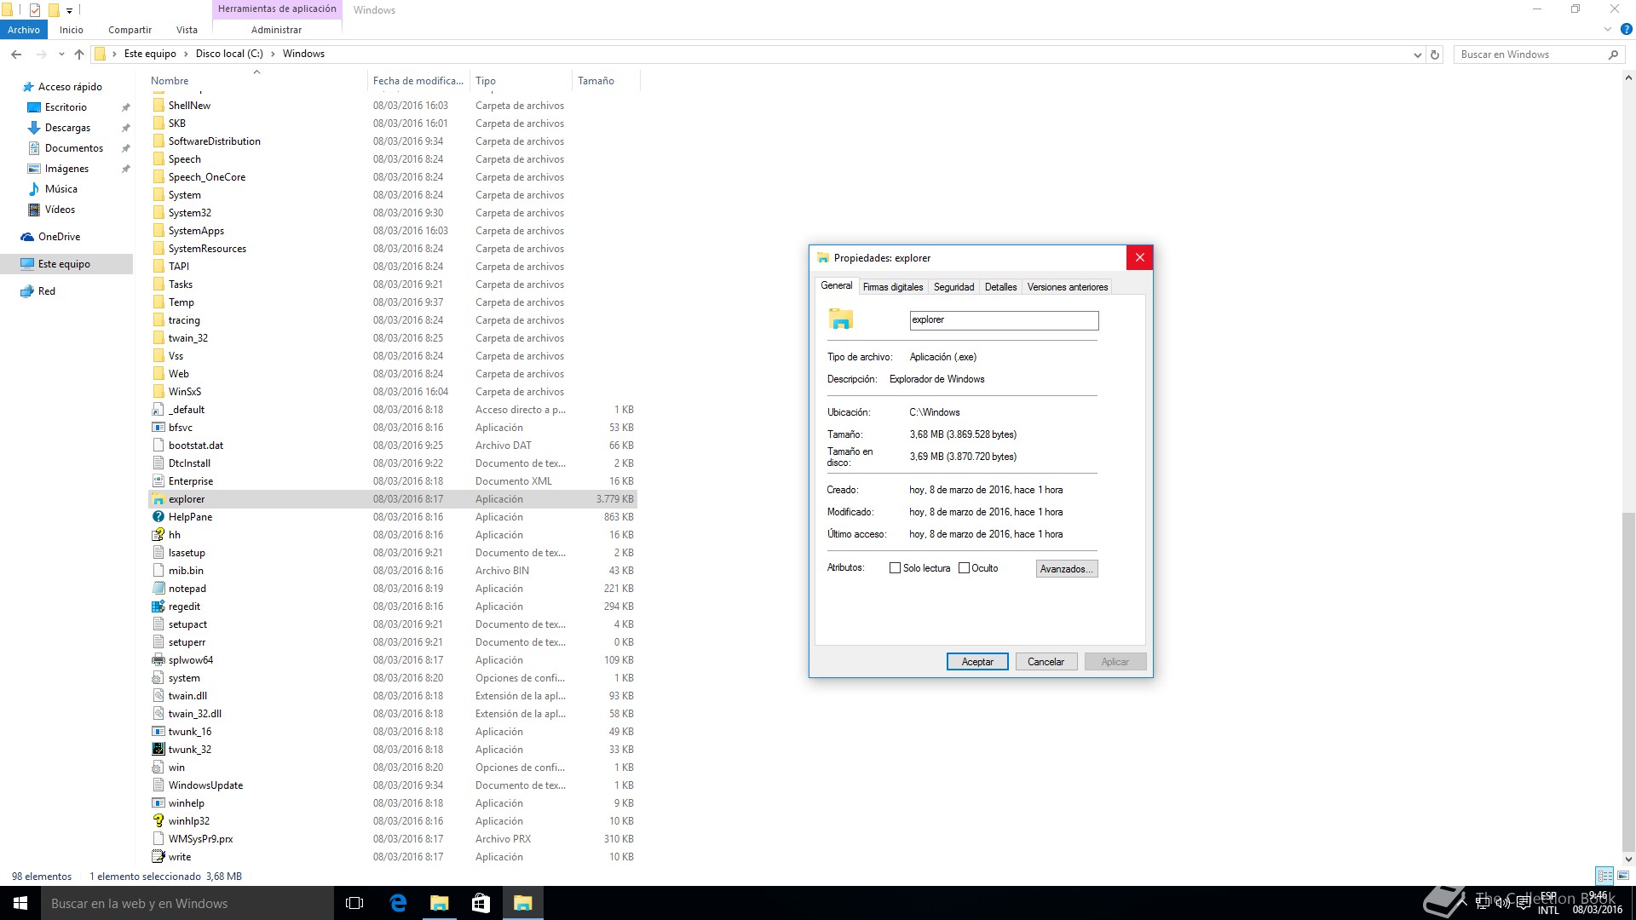This screenshot has height=920, width=1636.
Task: Refresh the Windows folder view
Action: [x=1435, y=55]
